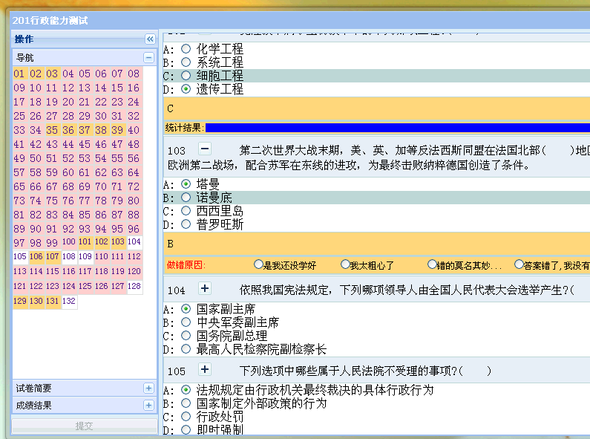The image size is (590, 439).
Task: Select option A 塔曼
Action: click(186, 183)
